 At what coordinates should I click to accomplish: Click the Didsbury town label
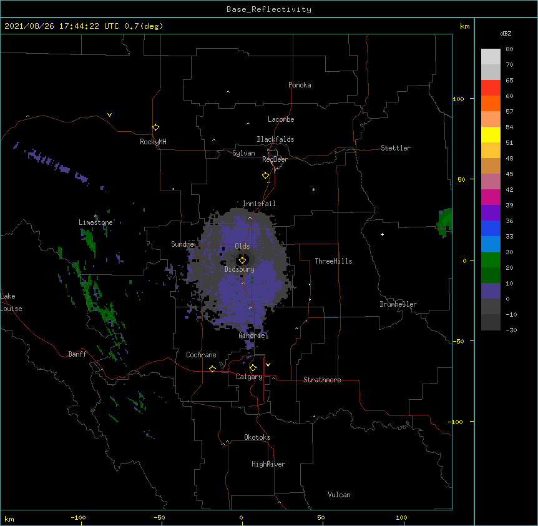(x=239, y=269)
